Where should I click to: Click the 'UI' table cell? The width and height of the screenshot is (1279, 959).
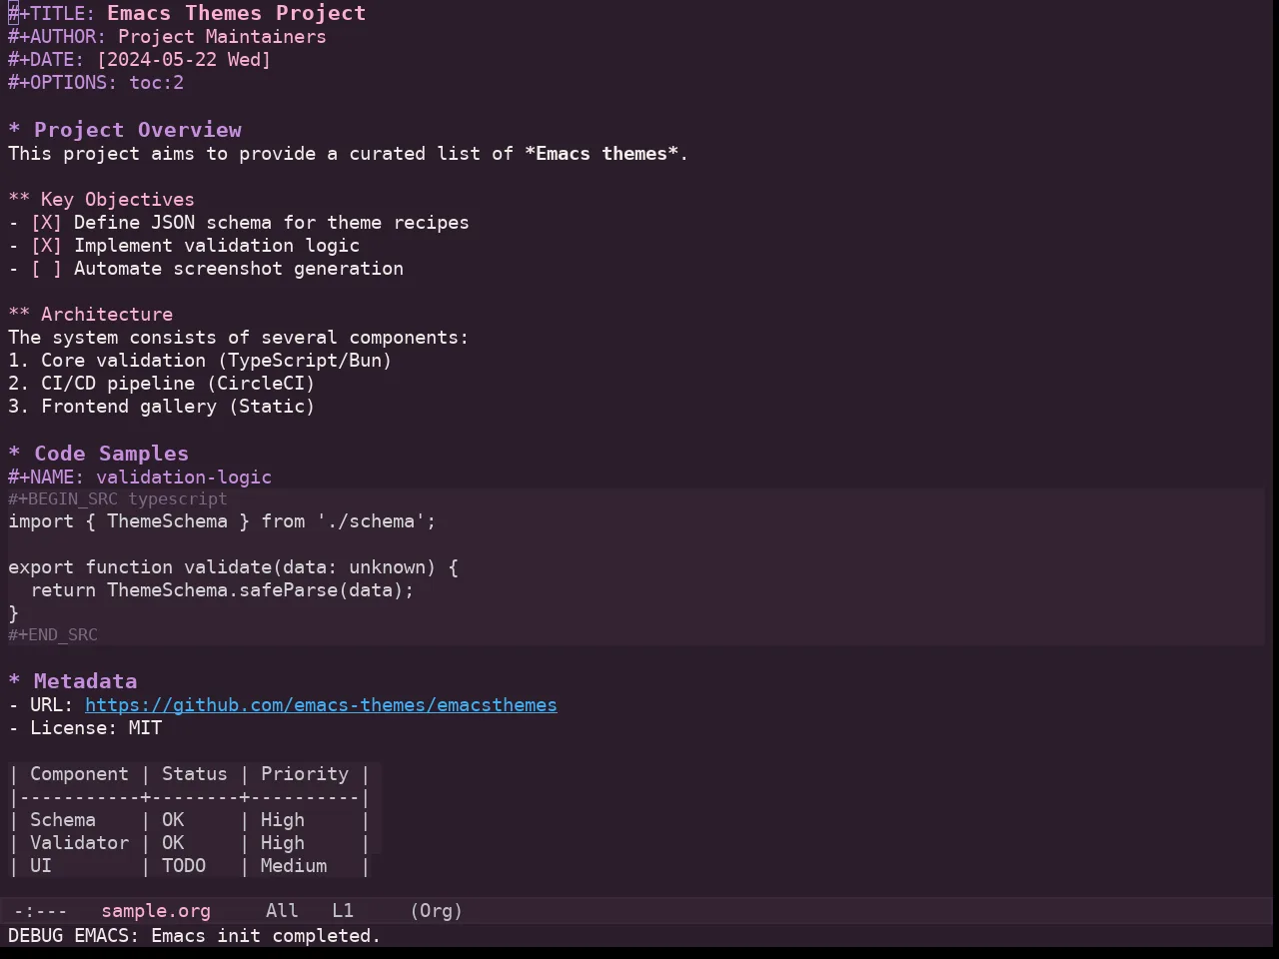tap(41, 866)
